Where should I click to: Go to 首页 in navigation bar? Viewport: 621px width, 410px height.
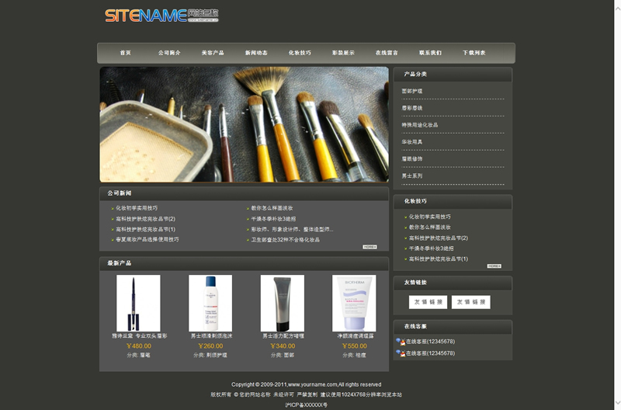pyautogui.click(x=125, y=53)
